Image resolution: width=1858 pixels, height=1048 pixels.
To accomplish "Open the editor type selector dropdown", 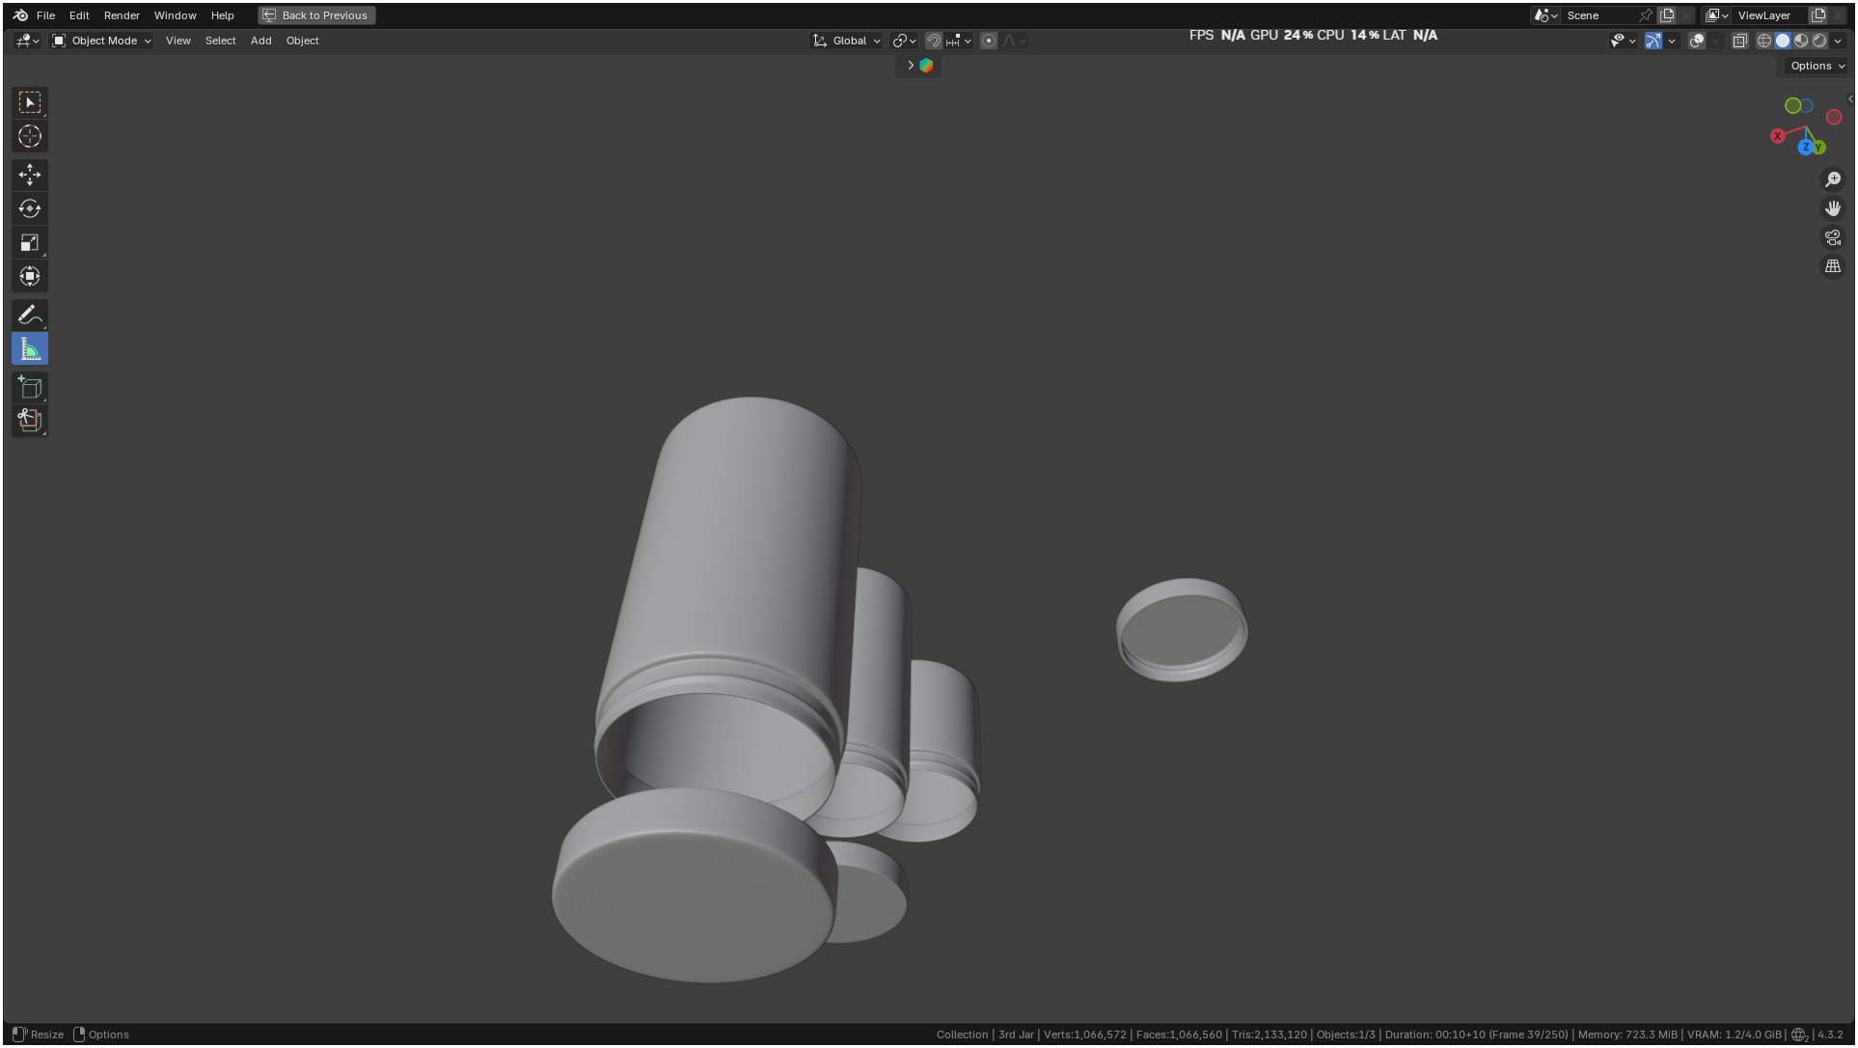I will click(27, 41).
